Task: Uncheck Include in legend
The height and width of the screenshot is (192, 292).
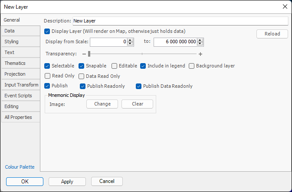Action: click(143, 66)
